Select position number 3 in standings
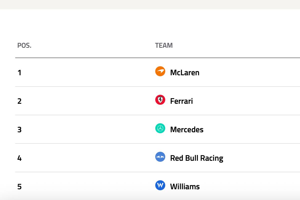 tap(19, 130)
